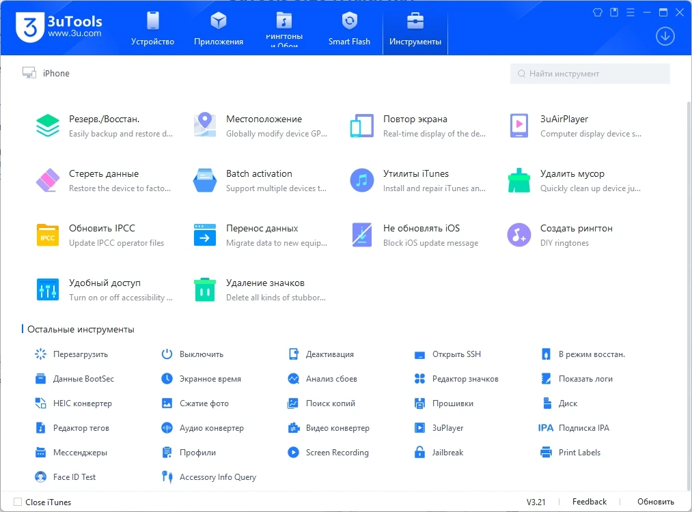Click the Деактивация icon
Viewport: 692px width, 512px height.
pyautogui.click(x=294, y=354)
